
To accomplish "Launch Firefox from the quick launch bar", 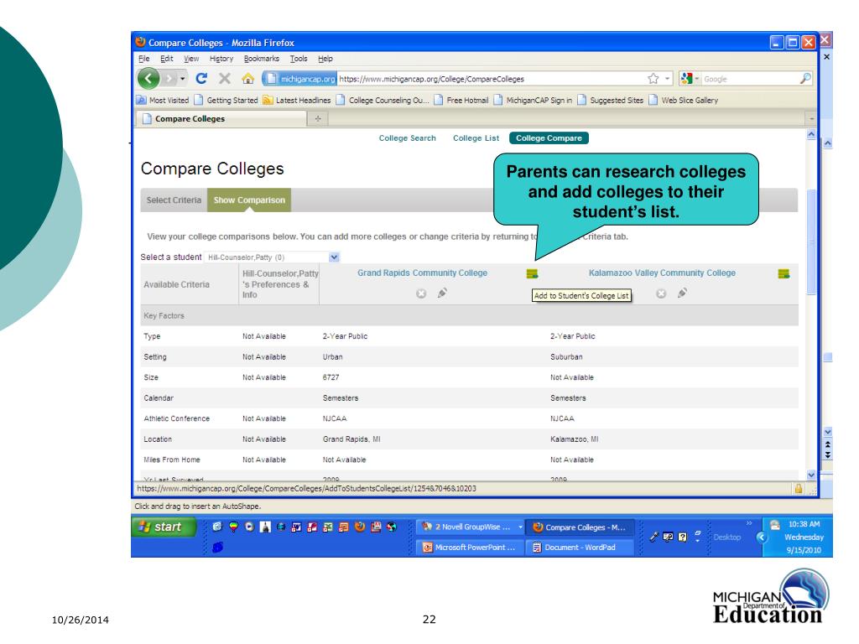I will click(x=360, y=527).
